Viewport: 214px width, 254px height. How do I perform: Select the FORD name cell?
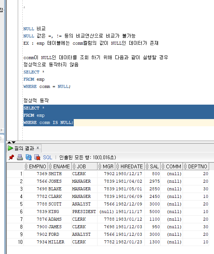(x=60, y=234)
